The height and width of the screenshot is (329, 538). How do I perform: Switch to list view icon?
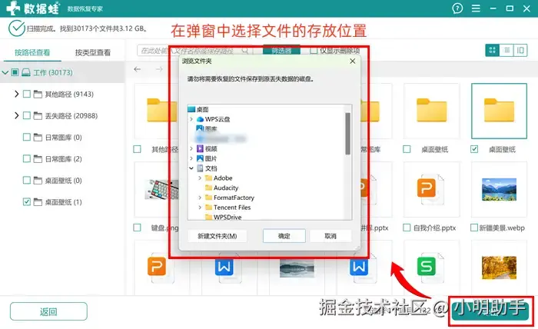coord(506,51)
